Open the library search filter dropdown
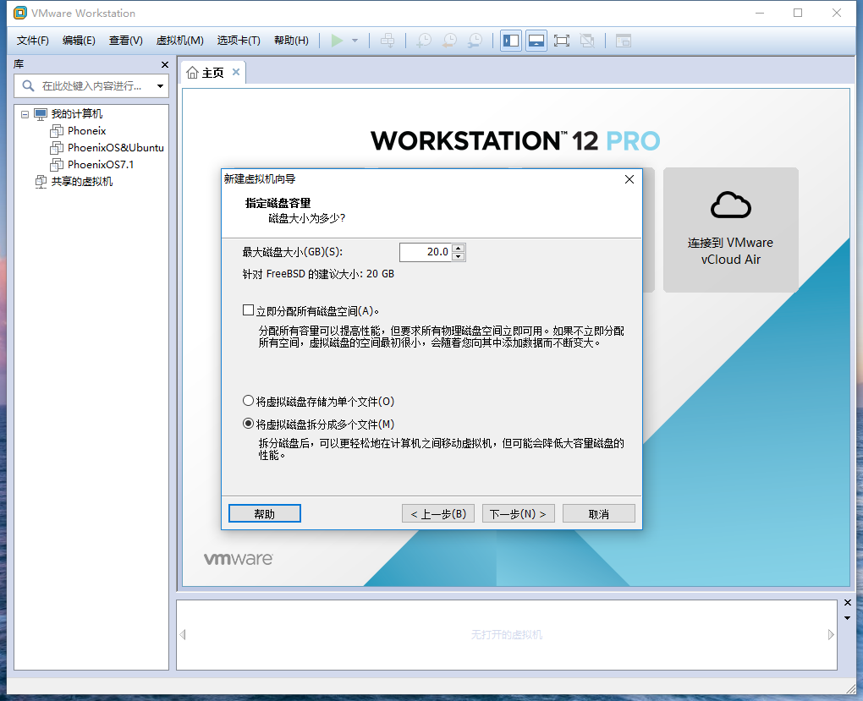Screen dimensions: 863x701 pos(160,86)
